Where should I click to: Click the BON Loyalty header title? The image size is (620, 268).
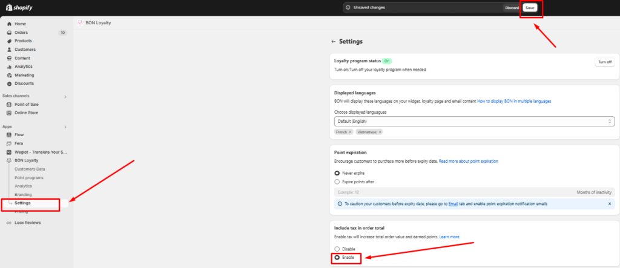point(98,23)
